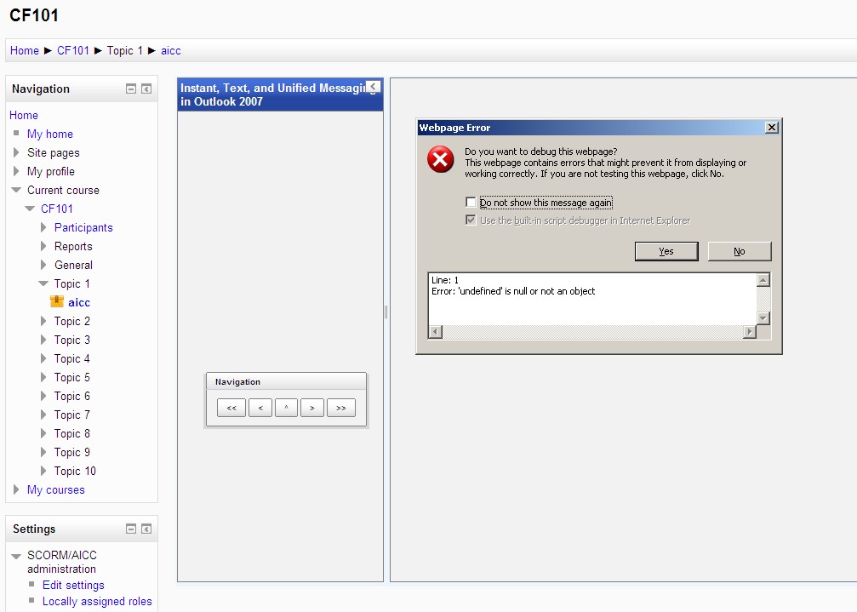The width and height of the screenshot is (857, 612).
Task: Toggle 'Use the built-in script debugger' checkbox
Action: tap(471, 220)
